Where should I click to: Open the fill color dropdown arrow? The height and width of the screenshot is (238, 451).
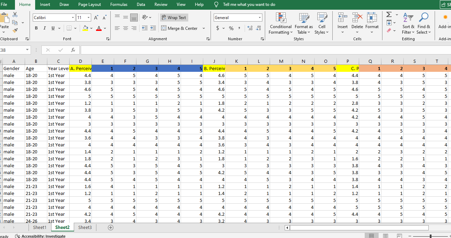coord(92,28)
